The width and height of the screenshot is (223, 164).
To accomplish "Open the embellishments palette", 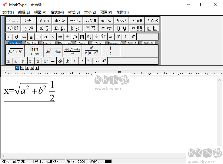I will point(44,21).
